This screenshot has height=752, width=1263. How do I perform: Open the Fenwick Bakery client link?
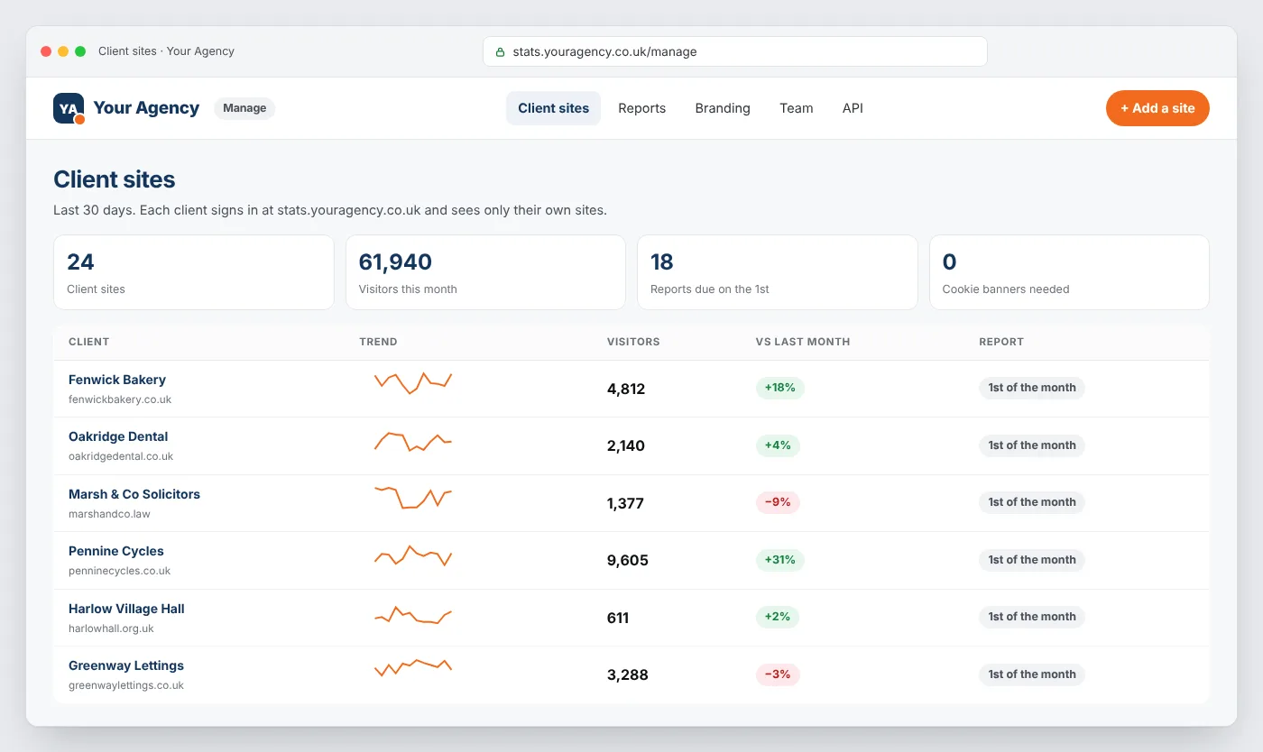[117, 380]
